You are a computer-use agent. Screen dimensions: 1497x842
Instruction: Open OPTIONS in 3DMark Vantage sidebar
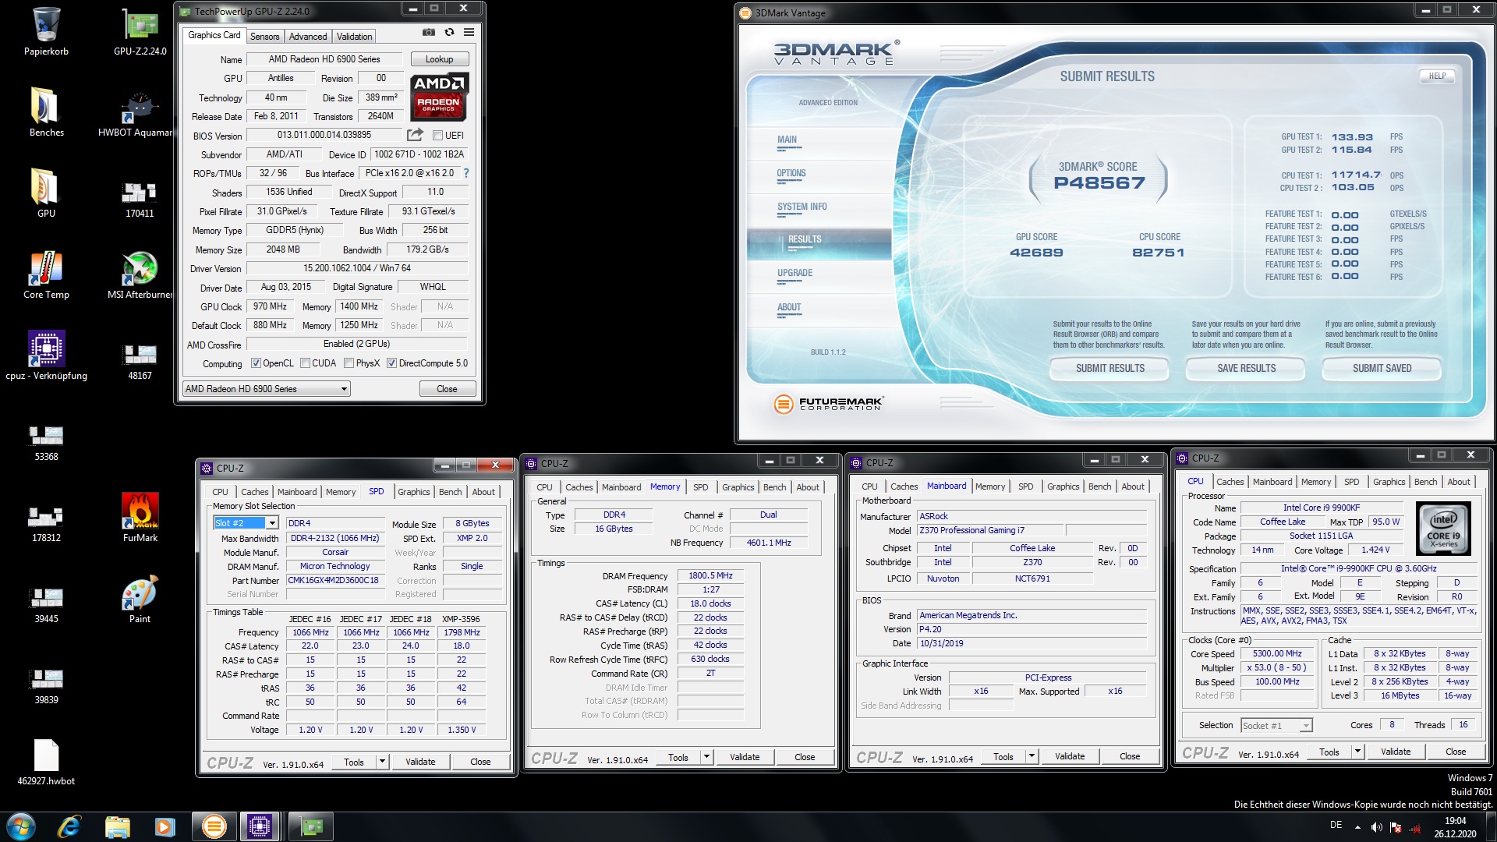[x=791, y=173]
